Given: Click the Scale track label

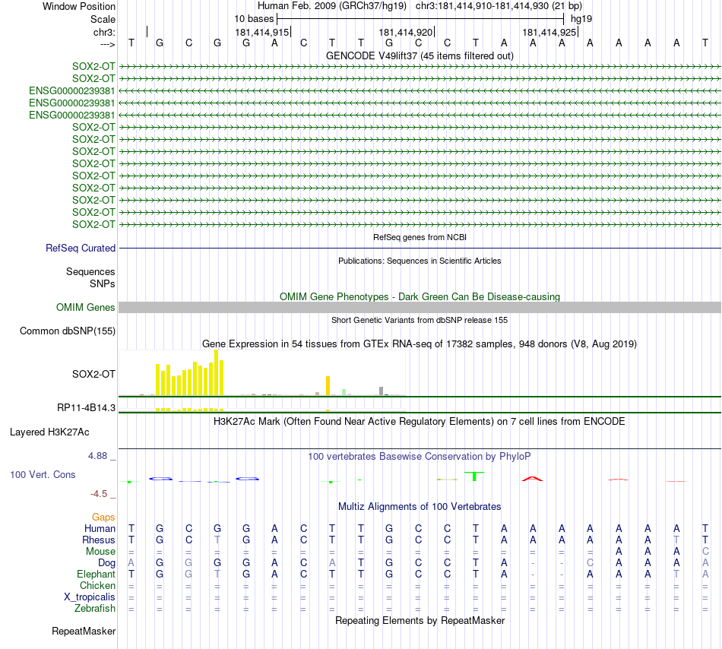Looking at the screenshot, I should tap(103, 19).
